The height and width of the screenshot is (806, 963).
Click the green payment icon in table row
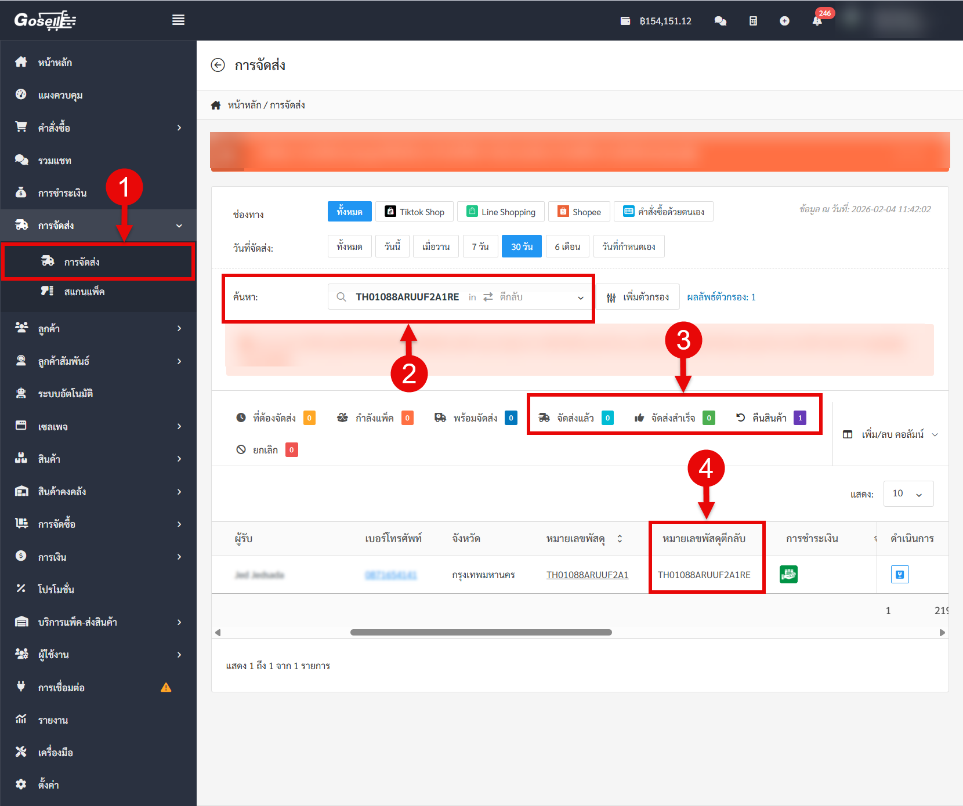tap(788, 574)
